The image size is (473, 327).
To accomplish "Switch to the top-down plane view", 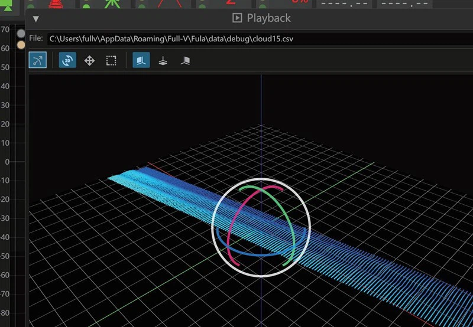I will tap(163, 60).
